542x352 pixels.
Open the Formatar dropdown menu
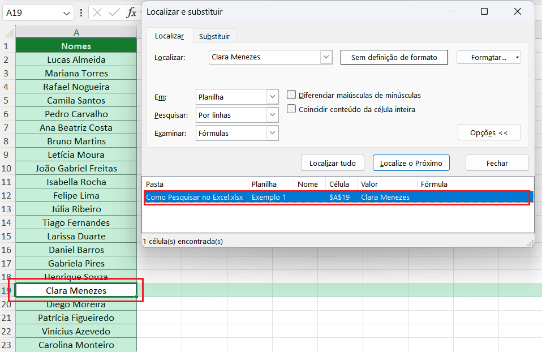pyautogui.click(x=489, y=57)
